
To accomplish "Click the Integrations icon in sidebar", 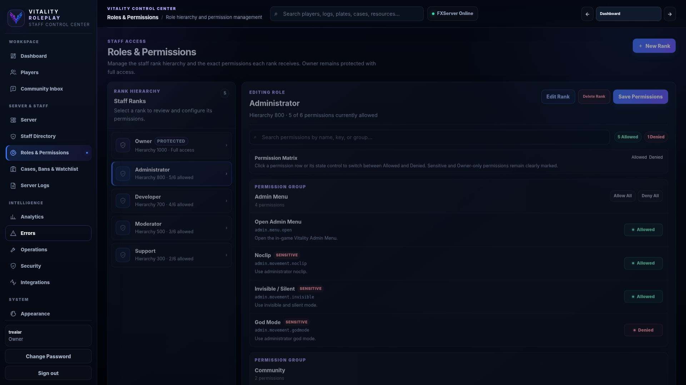I will pyautogui.click(x=13, y=282).
